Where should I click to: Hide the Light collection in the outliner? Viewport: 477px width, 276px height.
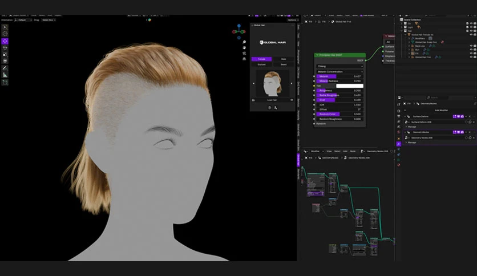coord(471,27)
